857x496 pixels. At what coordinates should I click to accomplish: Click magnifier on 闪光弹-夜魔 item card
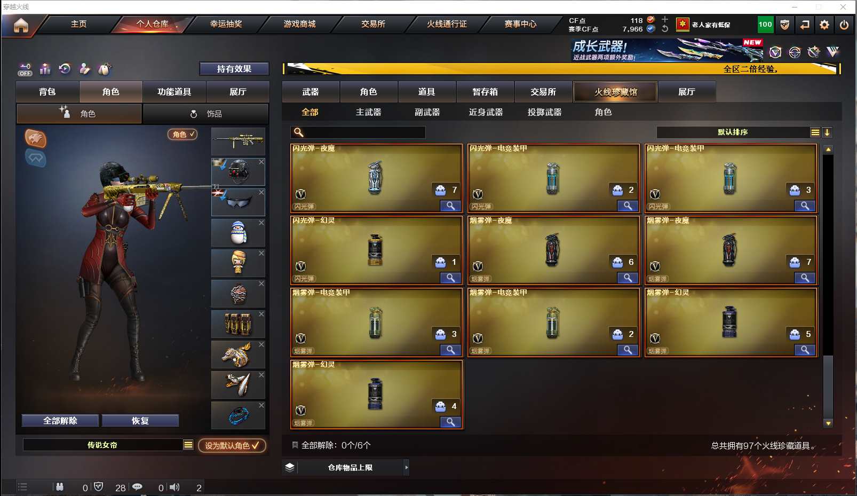tap(450, 206)
